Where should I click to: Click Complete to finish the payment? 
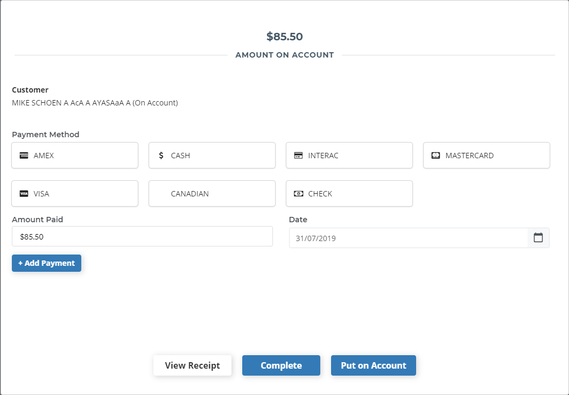[281, 365]
